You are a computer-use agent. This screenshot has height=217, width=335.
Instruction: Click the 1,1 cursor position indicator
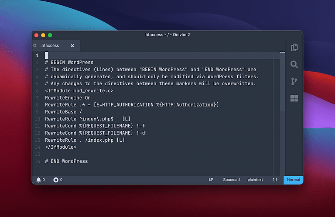[275, 180]
